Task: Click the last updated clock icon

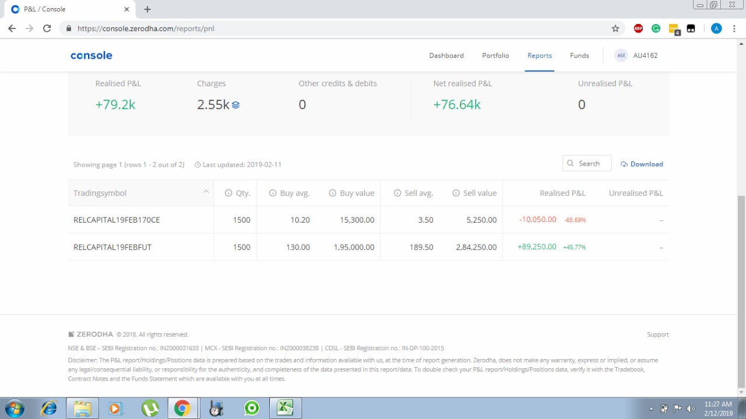Action: [x=198, y=165]
